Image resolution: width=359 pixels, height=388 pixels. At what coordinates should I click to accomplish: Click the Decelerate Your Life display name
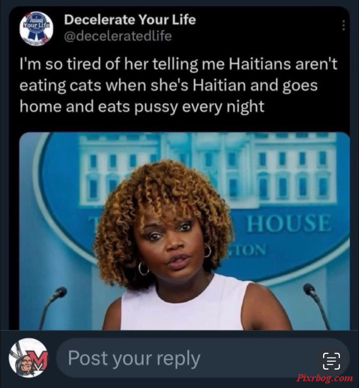click(x=130, y=20)
